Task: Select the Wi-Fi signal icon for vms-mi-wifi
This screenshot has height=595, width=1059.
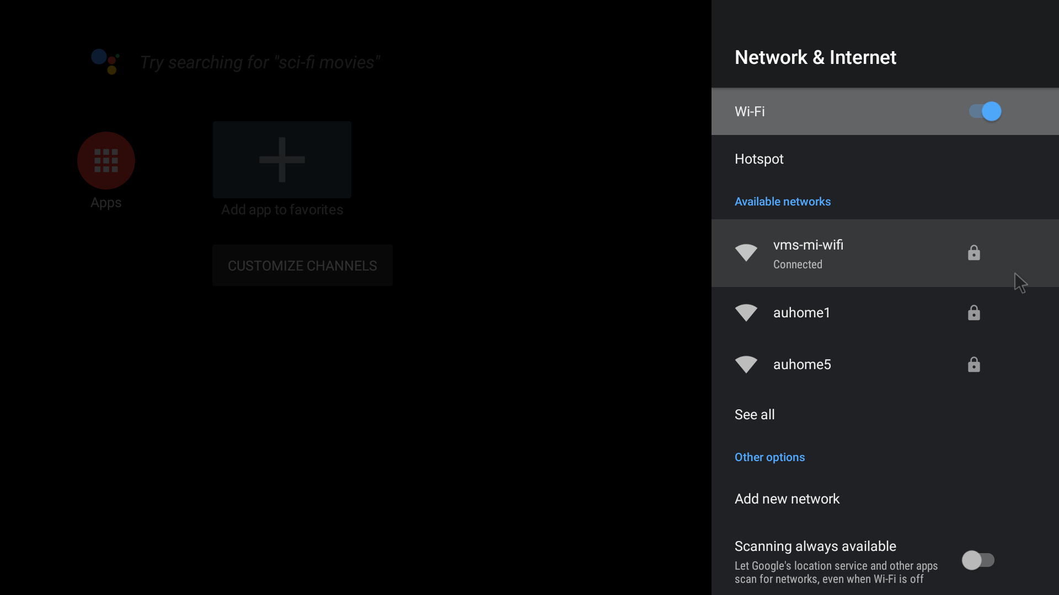Action: 746,253
